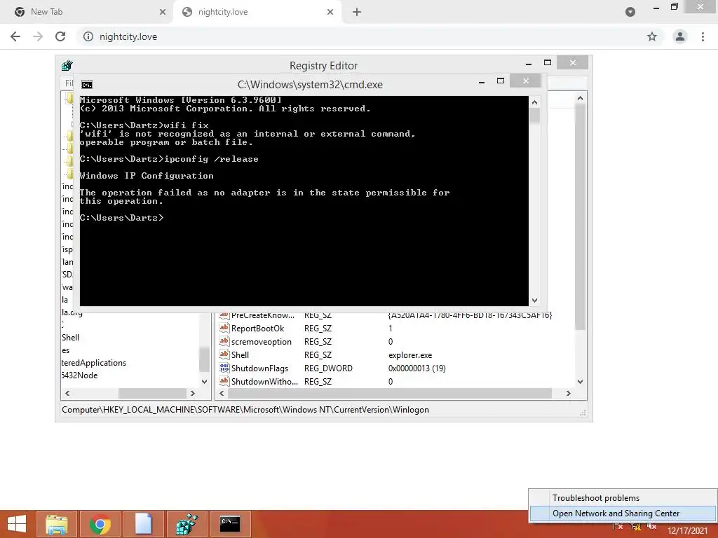718x538 pixels.
Task: Go back in browser history
Action: click(15, 36)
